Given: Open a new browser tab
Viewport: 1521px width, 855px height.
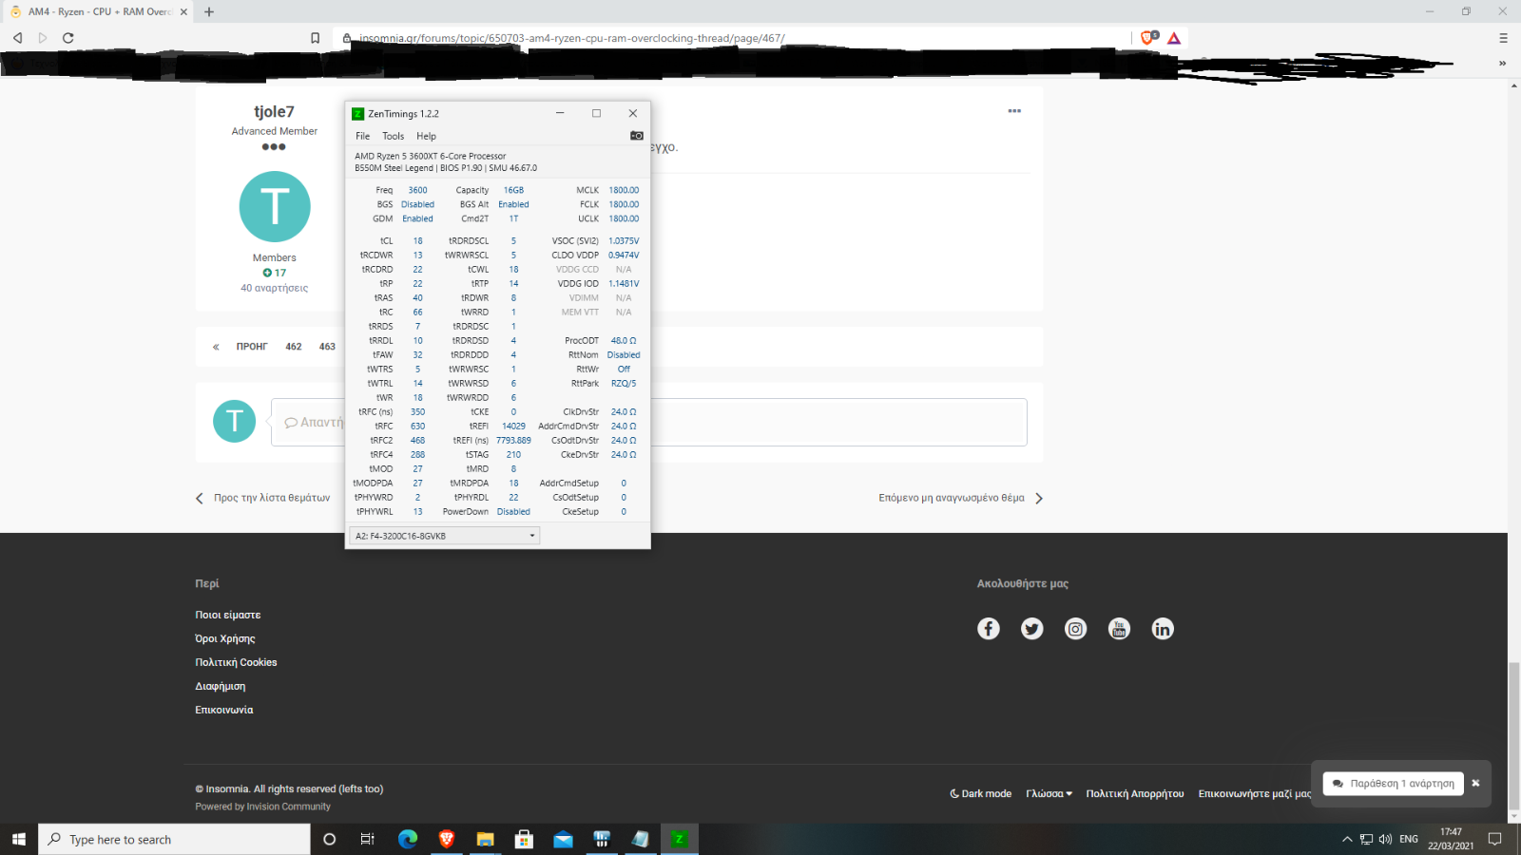Looking at the screenshot, I should pyautogui.click(x=209, y=11).
